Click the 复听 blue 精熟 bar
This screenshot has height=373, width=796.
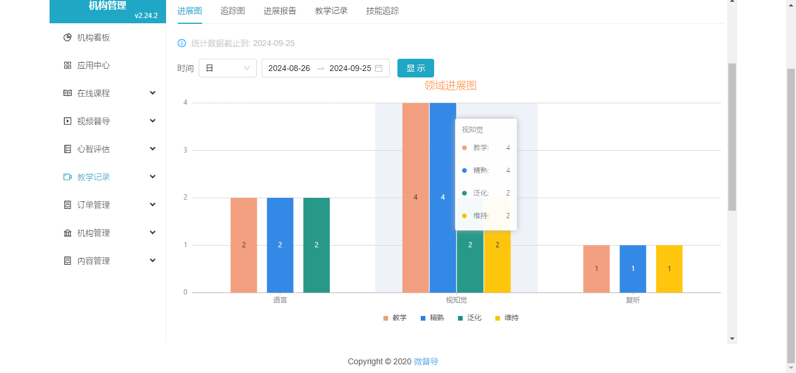[633, 269]
